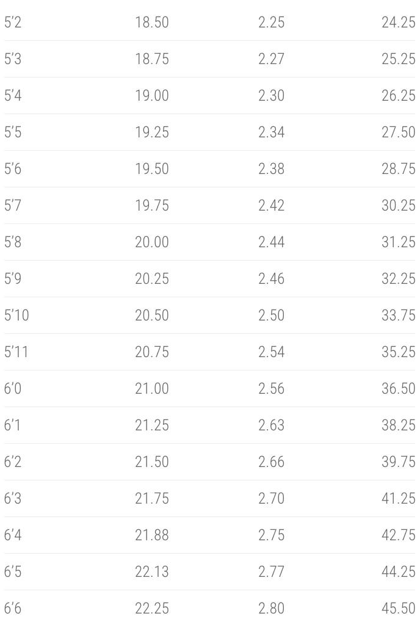Select the 5'6 height label
Image resolution: width=420 pixels, height=630 pixels.
coord(13,168)
